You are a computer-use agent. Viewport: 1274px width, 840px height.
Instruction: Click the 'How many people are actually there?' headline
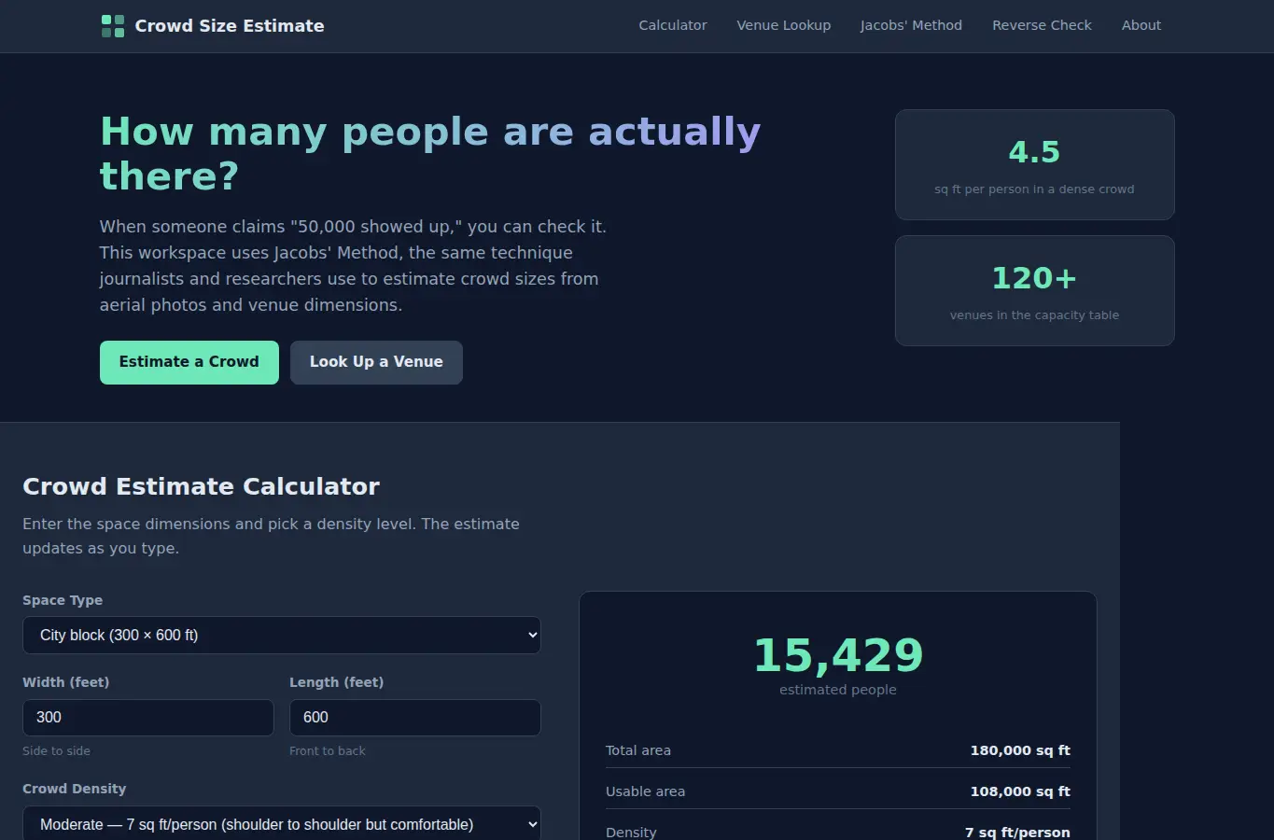(x=430, y=154)
